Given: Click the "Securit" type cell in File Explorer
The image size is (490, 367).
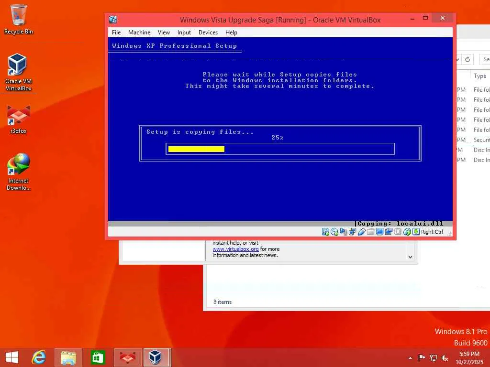Looking at the screenshot, I should (481, 140).
